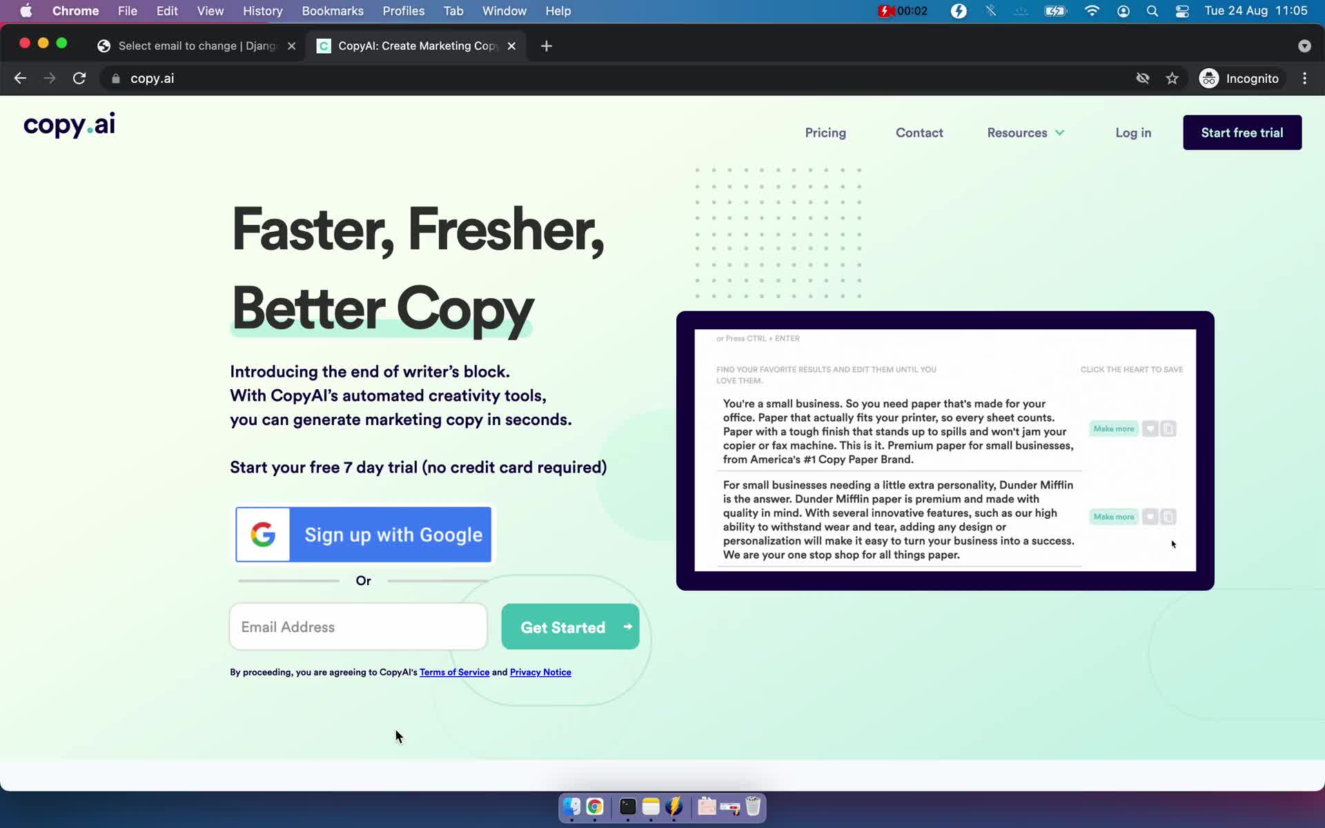Click the 'Make more' icon for first copy
This screenshot has width=1325, height=828.
(1113, 428)
